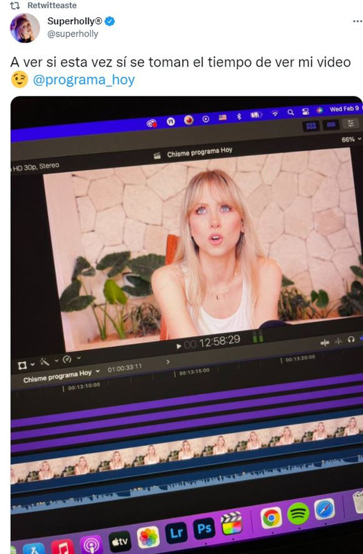Click the Wed Feb 9 date in menu bar

pyautogui.click(x=344, y=109)
